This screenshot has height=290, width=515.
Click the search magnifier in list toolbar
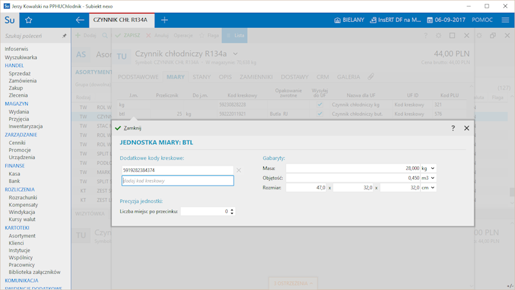[105, 35]
